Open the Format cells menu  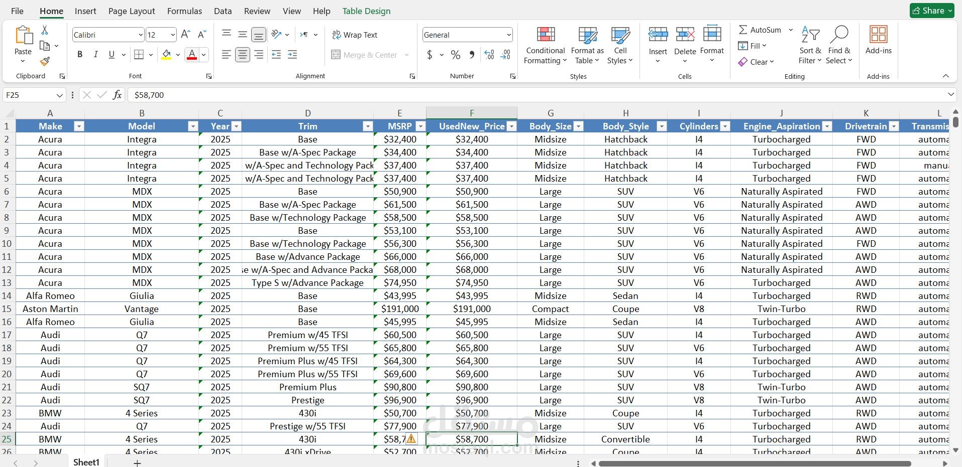pos(712,44)
